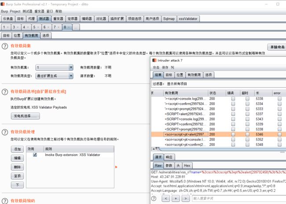Select highlighted <scri<script>pt>alert row
The image size is (286, 204).
pos(219,134)
